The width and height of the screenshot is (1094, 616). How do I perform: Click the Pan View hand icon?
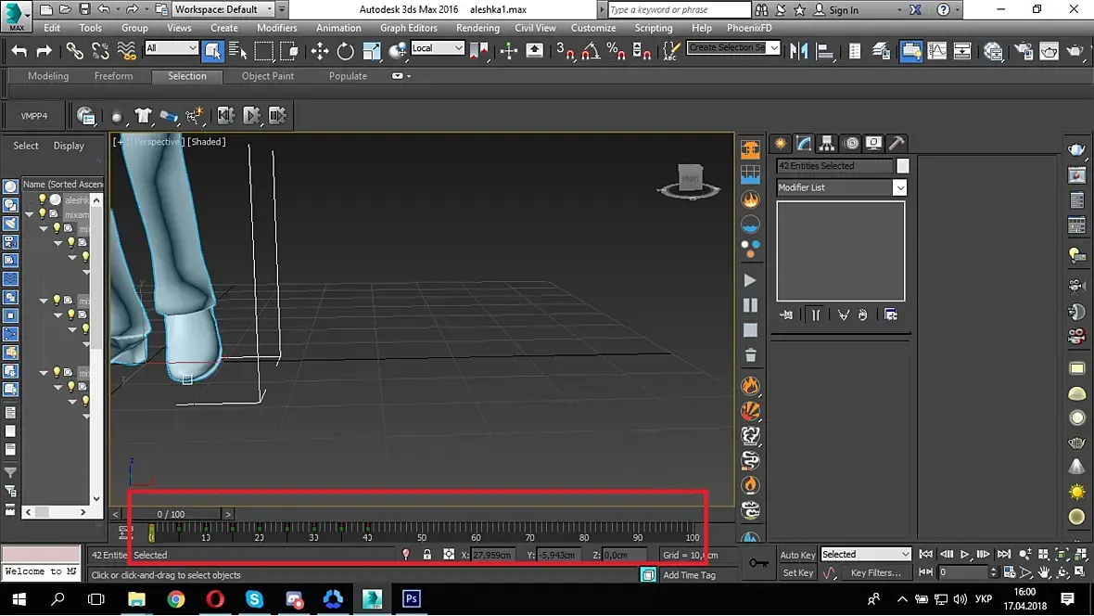tap(1045, 573)
